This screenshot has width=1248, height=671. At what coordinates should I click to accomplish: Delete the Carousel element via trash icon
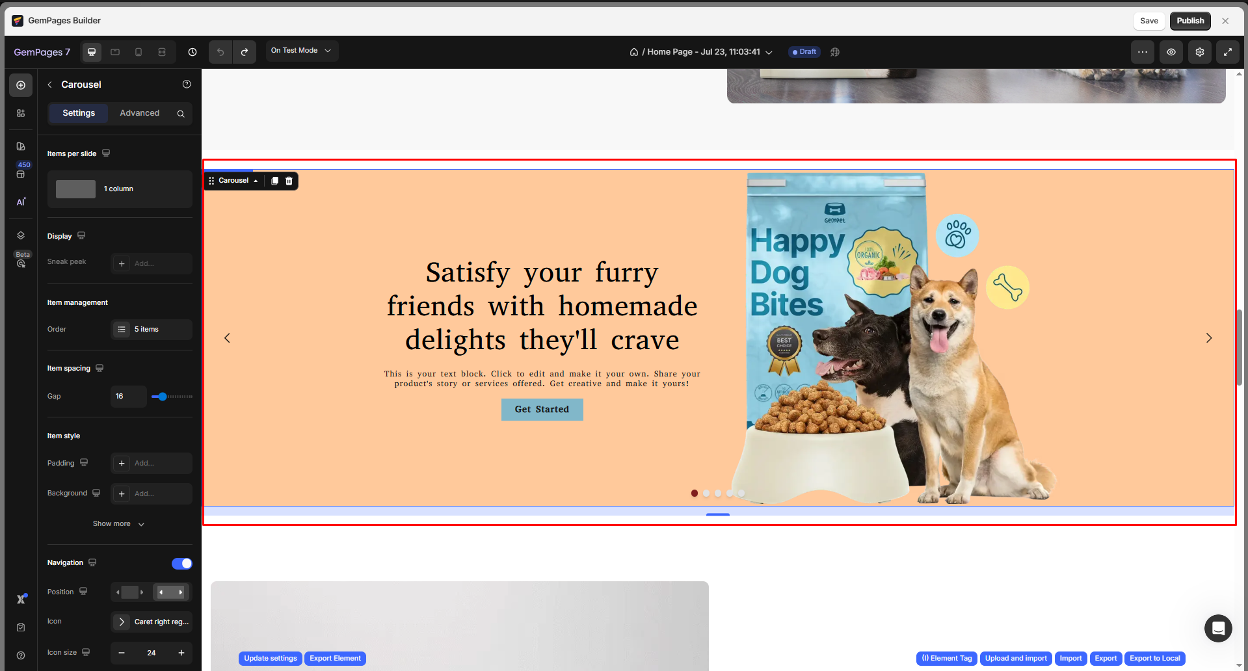289,181
